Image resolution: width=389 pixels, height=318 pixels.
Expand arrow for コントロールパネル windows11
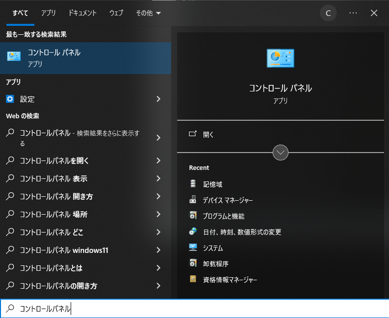[x=159, y=250]
